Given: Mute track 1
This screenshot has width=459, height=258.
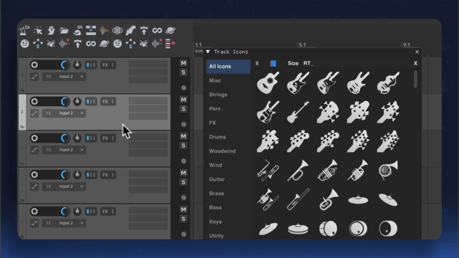Looking at the screenshot, I should 184,63.
